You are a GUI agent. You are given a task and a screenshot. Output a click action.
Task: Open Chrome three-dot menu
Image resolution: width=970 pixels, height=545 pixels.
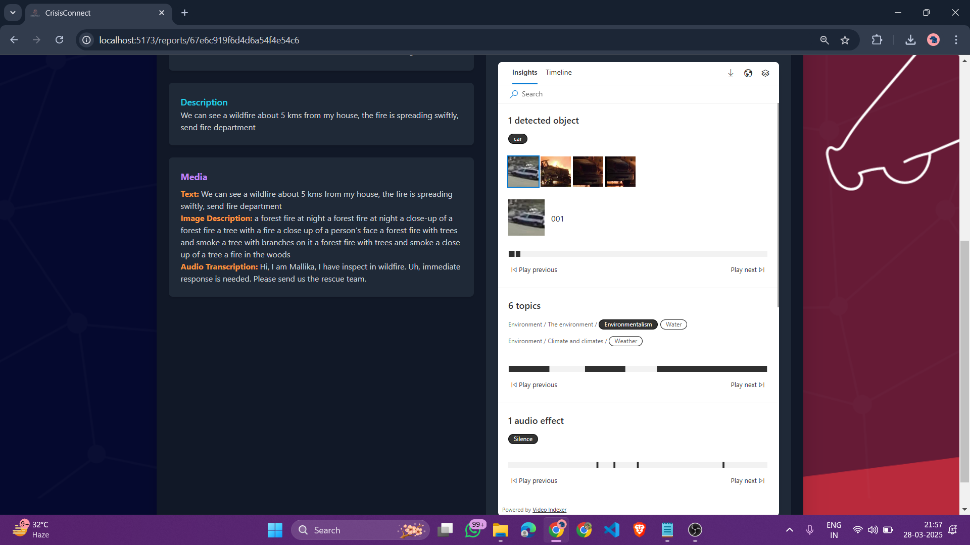[956, 40]
